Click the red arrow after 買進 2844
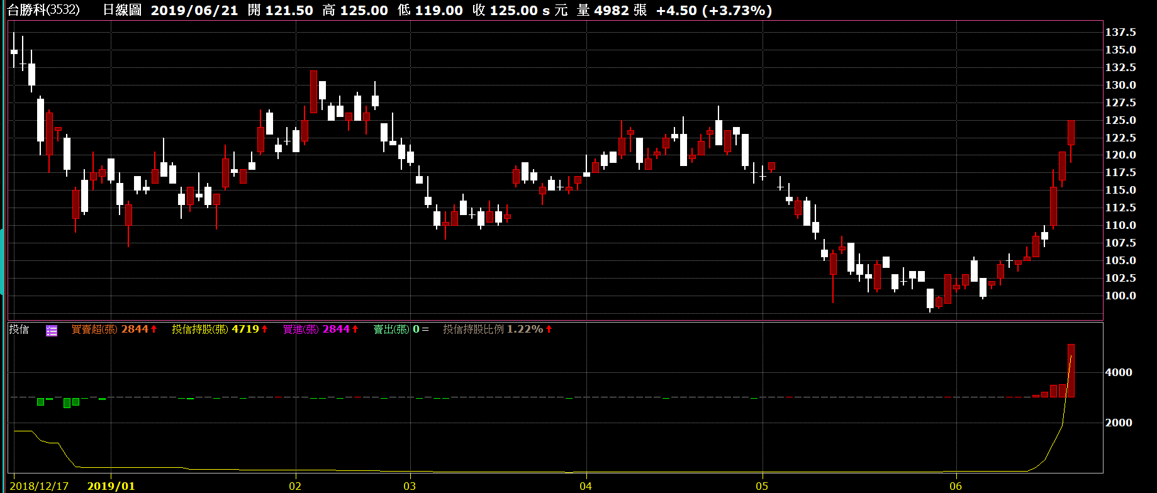The height and width of the screenshot is (493, 1157). pos(355,329)
